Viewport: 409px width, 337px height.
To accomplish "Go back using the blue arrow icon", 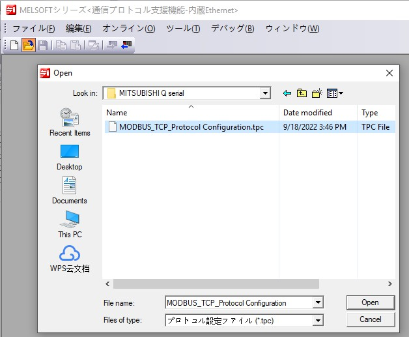I will click(x=287, y=93).
